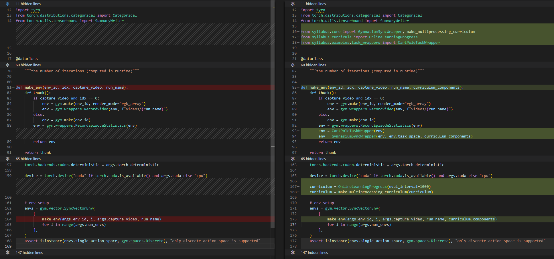Click the unfold icon beside "65 hidden lines" in right pane
Screen dimensions: 554x259
(293, 159)
